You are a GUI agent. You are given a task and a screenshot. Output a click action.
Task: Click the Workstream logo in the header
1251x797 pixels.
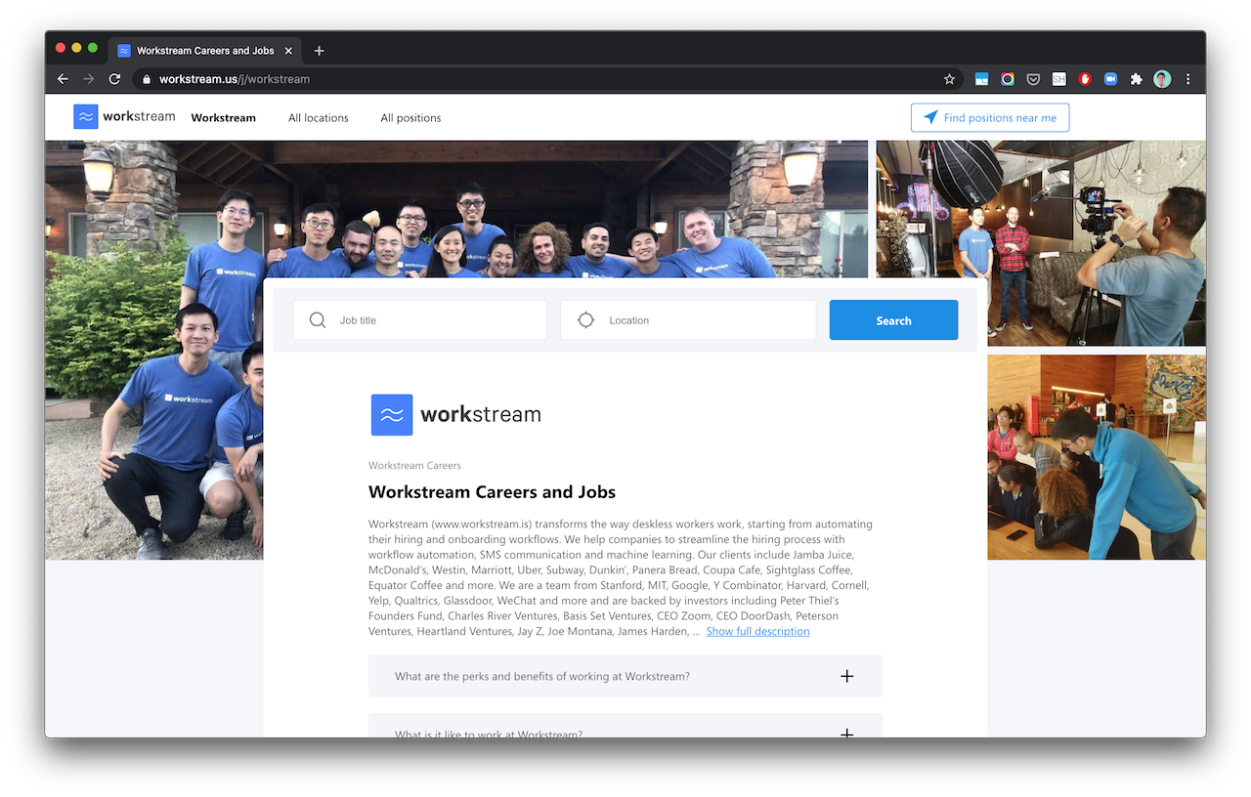click(124, 116)
